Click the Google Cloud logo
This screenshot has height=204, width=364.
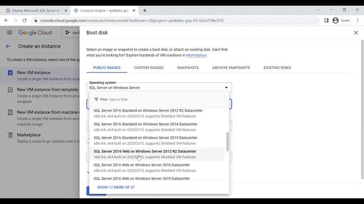(x=35, y=33)
